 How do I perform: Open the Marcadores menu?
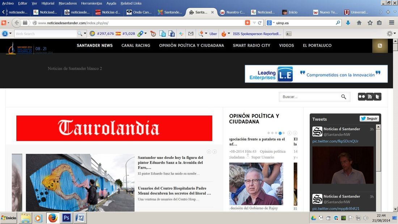coord(68,3)
